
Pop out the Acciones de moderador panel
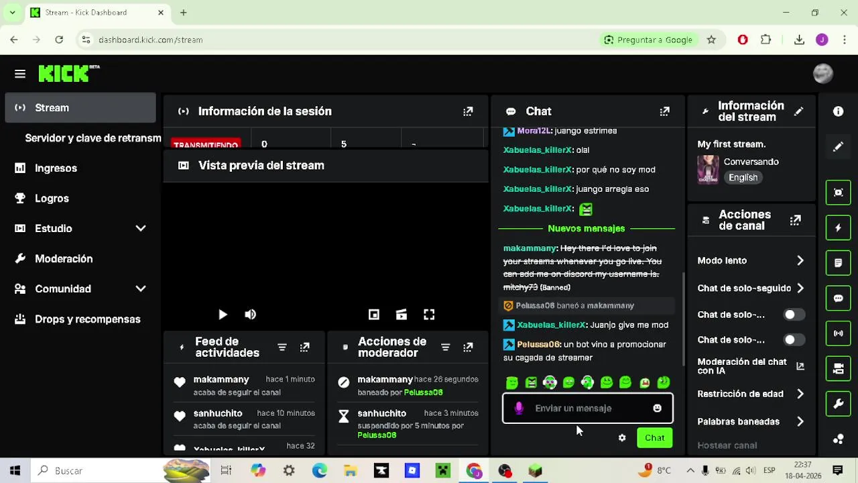tap(468, 347)
